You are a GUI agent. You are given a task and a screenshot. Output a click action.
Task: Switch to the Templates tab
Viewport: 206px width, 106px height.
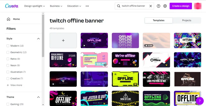pyautogui.click(x=159, y=20)
